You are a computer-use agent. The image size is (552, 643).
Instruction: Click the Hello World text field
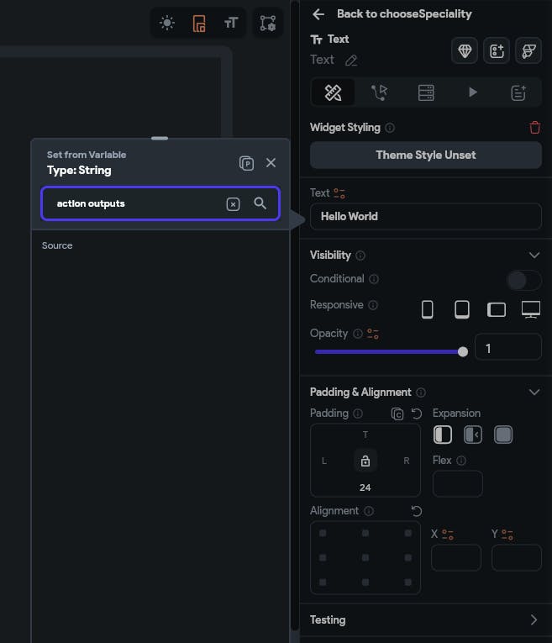pos(425,216)
